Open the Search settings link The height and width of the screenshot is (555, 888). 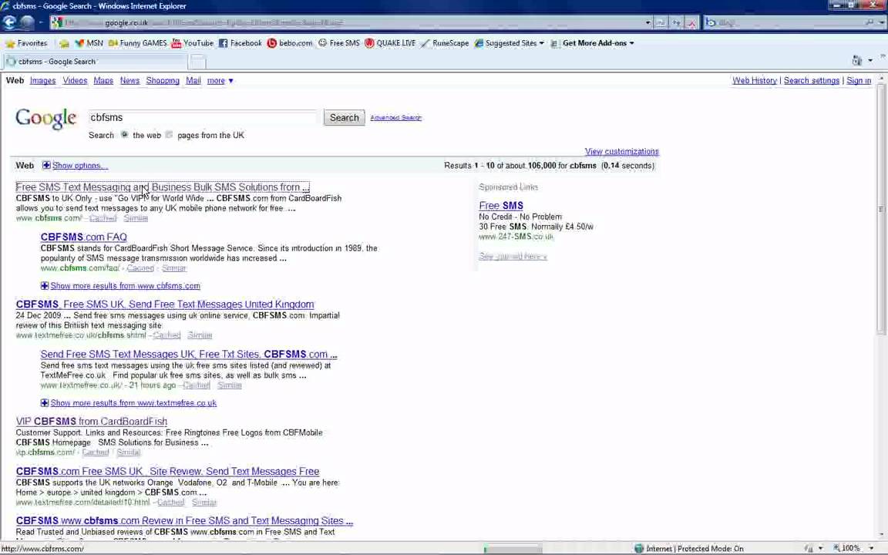tap(812, 80)
